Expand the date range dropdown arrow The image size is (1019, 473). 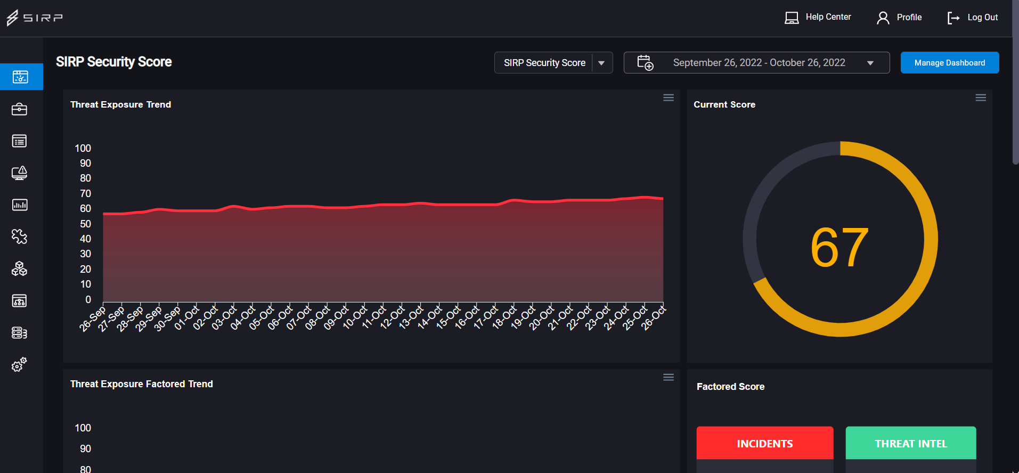pyautogui.click(x=870, y=63)
